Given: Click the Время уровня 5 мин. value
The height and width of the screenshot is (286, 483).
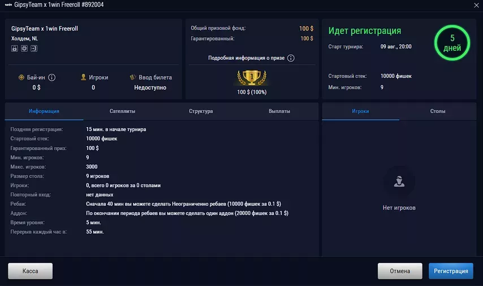Looking at the screenshot, I should point(94,222).
